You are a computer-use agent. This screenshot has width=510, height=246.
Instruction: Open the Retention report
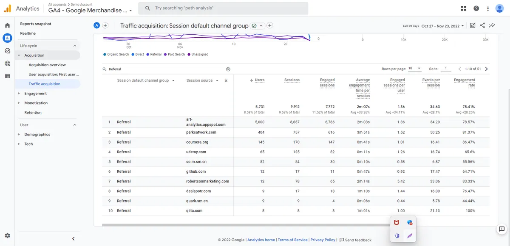coord(33,113)
